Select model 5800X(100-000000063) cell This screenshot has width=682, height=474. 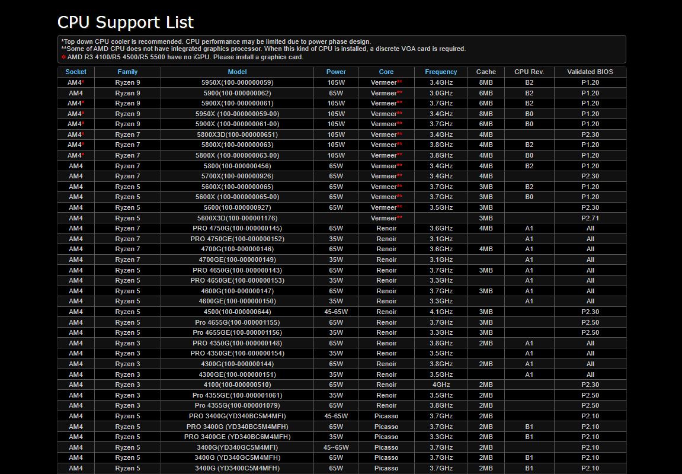click(237, 145)
